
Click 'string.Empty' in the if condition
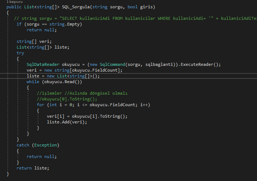click(65, 24)
